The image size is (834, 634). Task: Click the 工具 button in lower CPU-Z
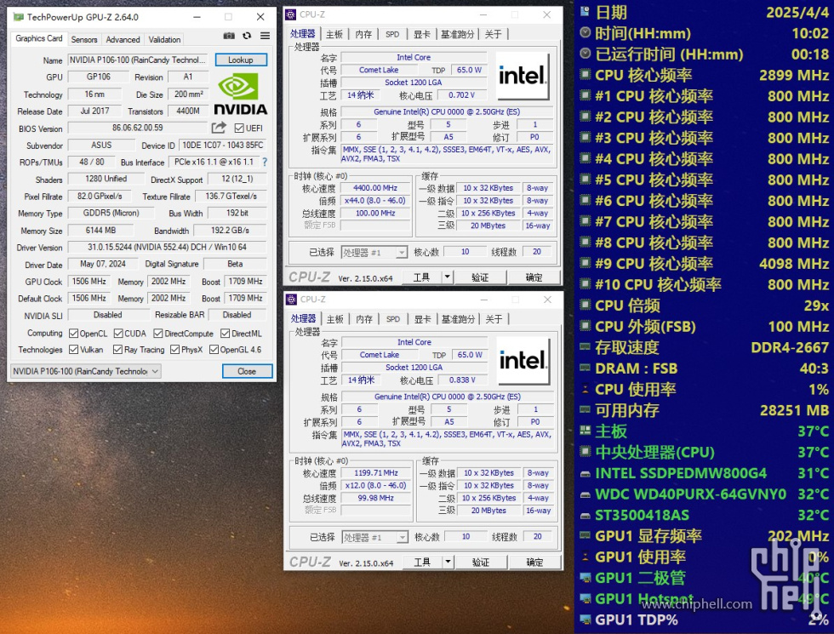[422, 563]
